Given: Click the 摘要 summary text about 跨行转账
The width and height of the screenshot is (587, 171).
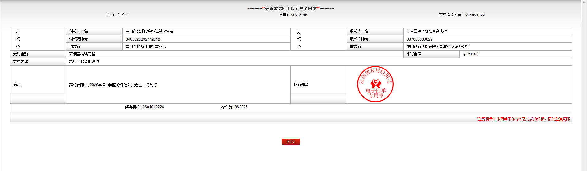Looking at the screenshot, I should tap(114, 85).
